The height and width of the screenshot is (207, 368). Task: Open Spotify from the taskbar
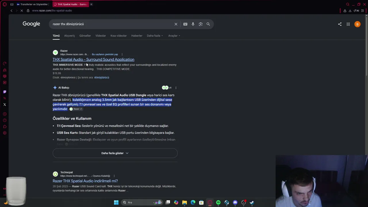click(218, 202)
